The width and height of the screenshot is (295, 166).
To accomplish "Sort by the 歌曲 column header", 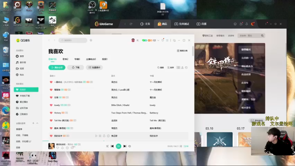I will click(52, 76).
